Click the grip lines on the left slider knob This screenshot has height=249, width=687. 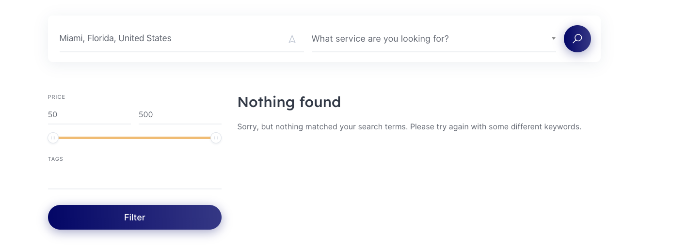tap(53, 138)
